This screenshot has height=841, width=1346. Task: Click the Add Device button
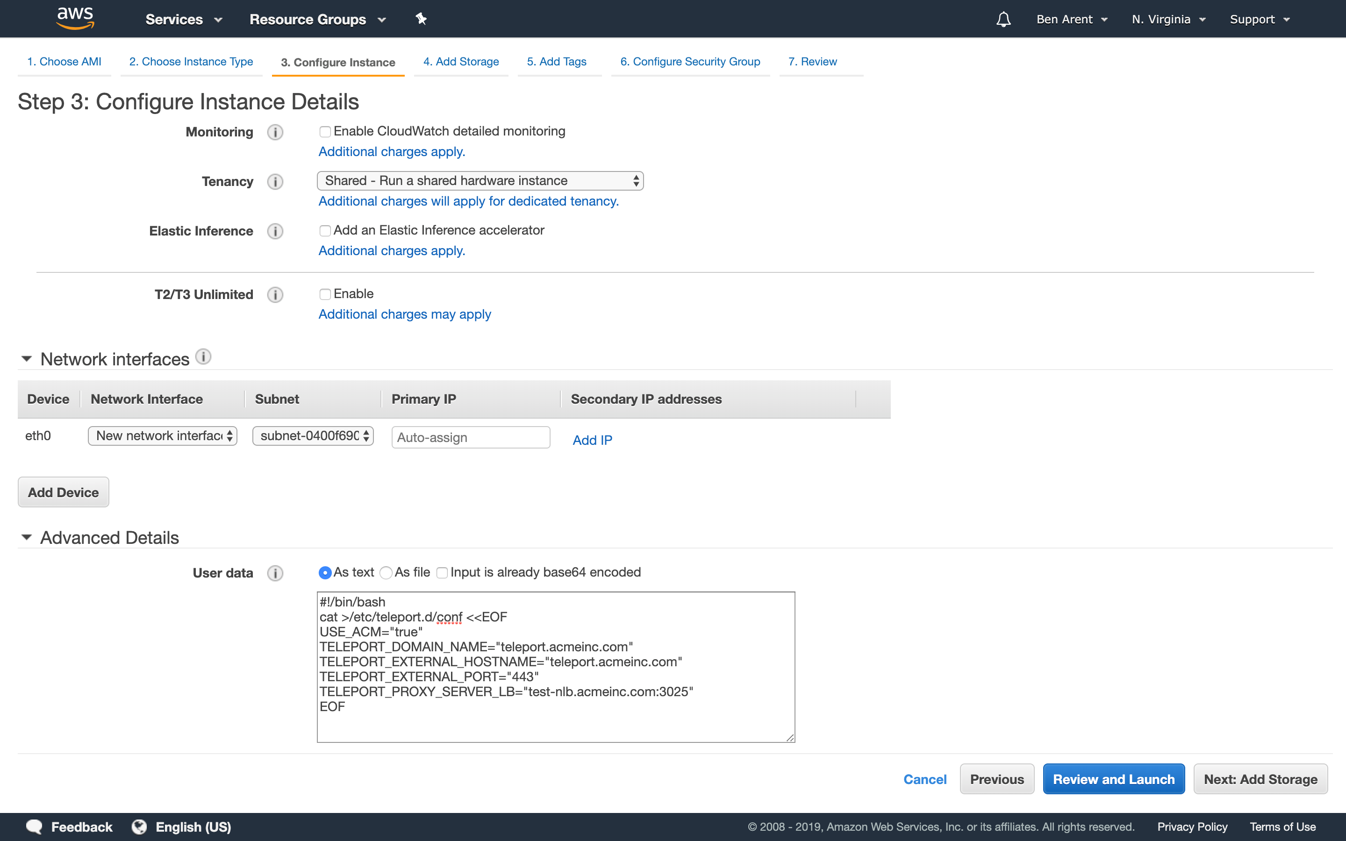pyautogui.click(x=64, y=492)
